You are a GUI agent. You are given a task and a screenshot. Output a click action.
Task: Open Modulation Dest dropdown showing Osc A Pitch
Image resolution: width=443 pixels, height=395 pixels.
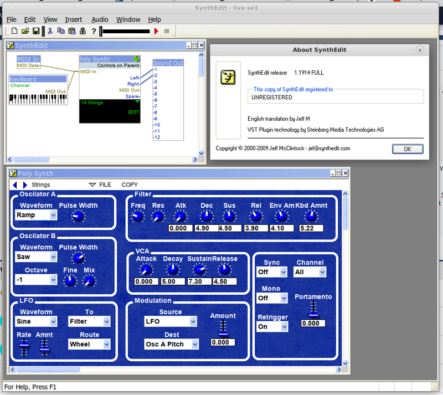coord(171,345)
